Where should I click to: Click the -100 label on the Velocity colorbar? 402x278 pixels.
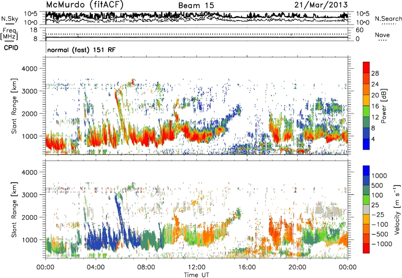click(379, 224)
